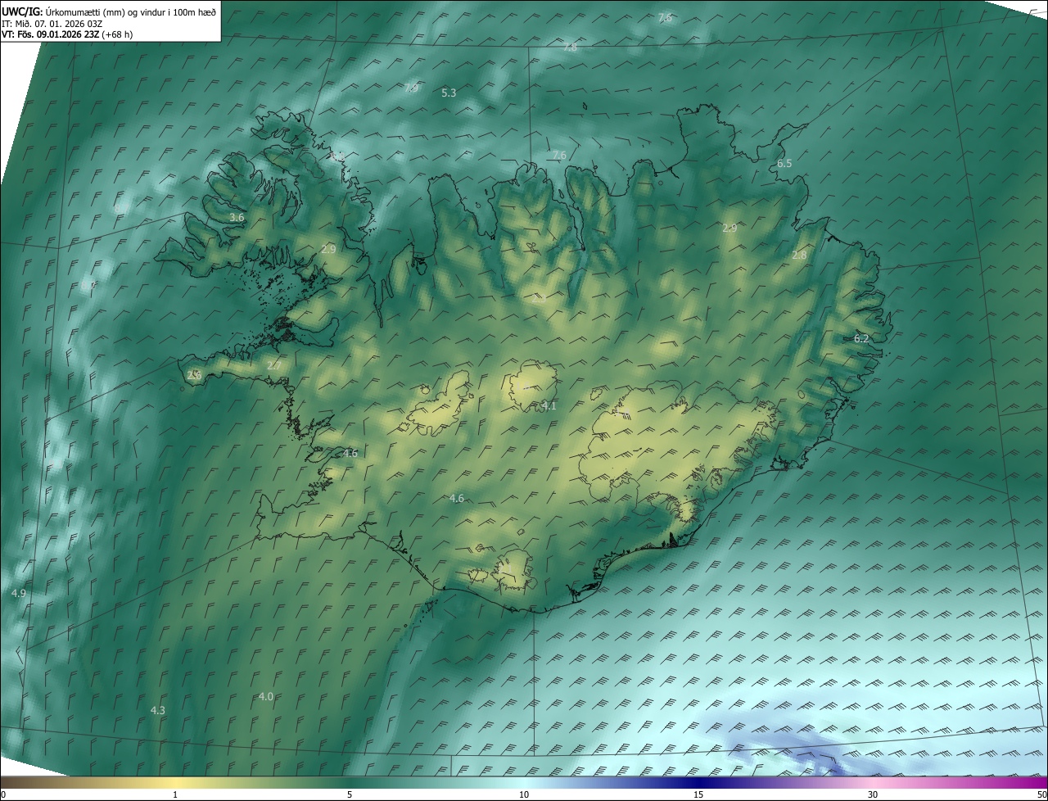Click the 3.6 value in the Westfjords

point(237,218)
